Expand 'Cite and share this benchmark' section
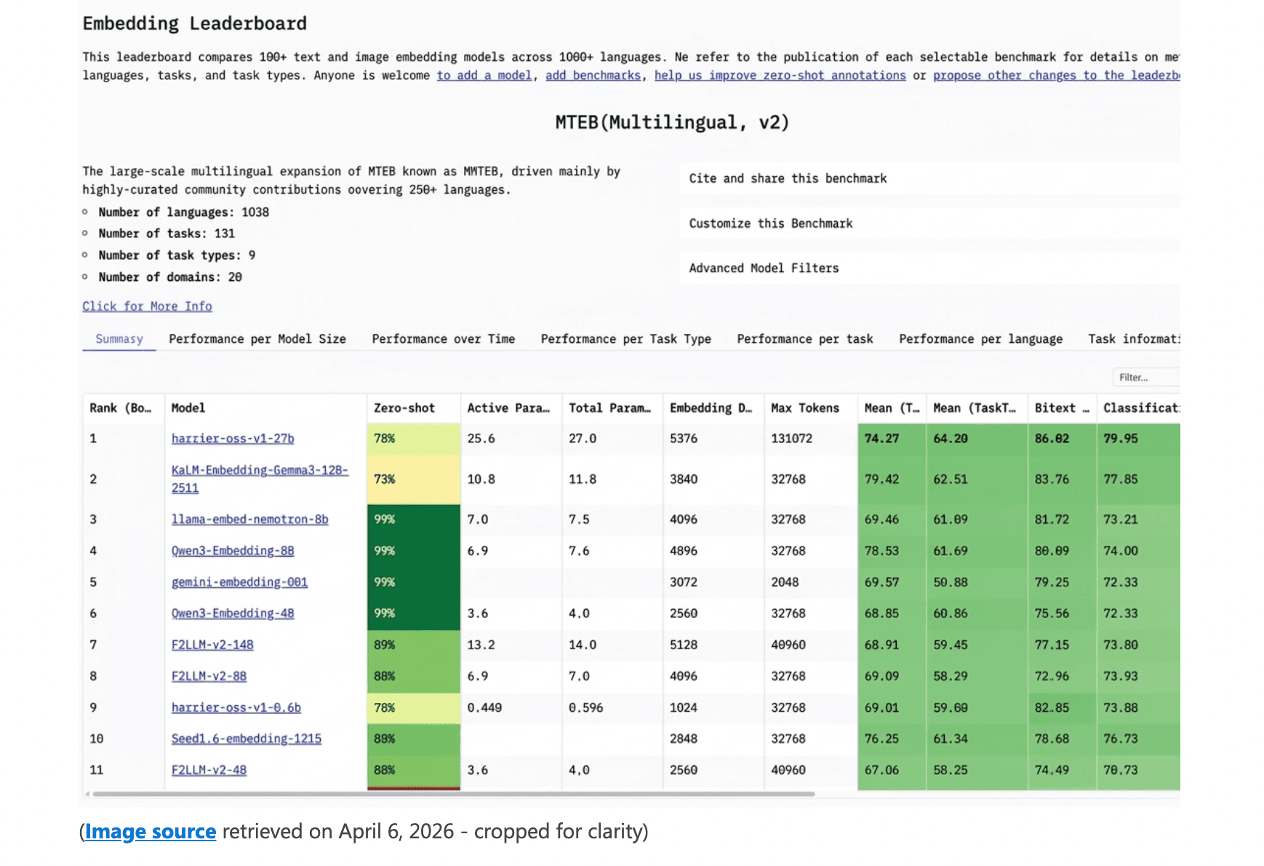Viewport: 1264px width, 866px height. (929, 178)
